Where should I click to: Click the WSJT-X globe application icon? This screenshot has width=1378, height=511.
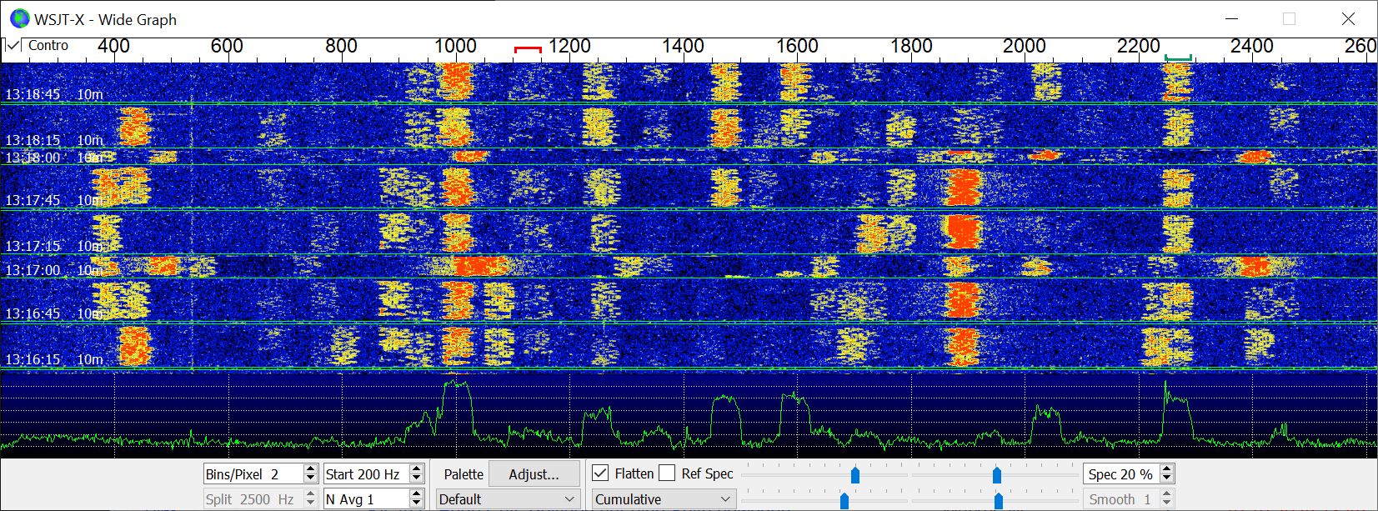click(18, 19)
